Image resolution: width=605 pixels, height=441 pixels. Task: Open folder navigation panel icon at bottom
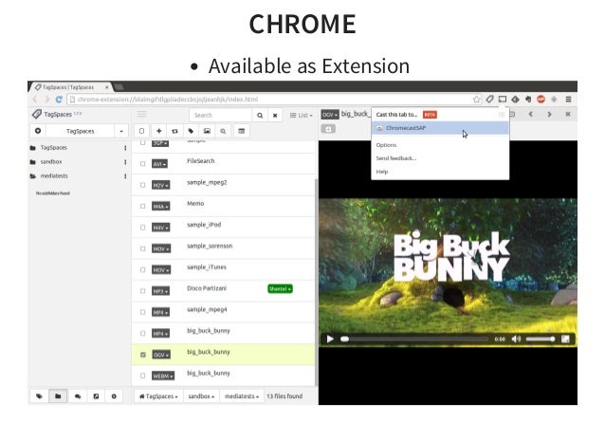coord(58,396)
